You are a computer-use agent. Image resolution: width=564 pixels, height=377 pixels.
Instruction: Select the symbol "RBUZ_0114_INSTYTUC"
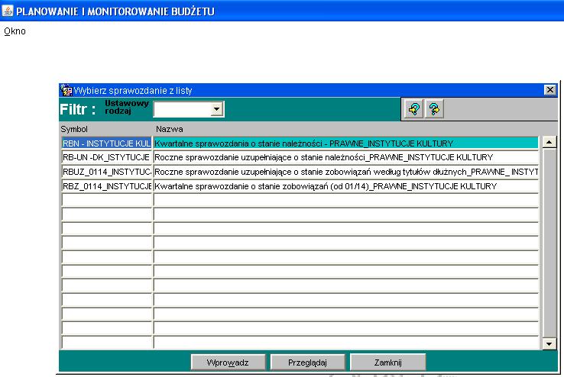click(106, 172)
